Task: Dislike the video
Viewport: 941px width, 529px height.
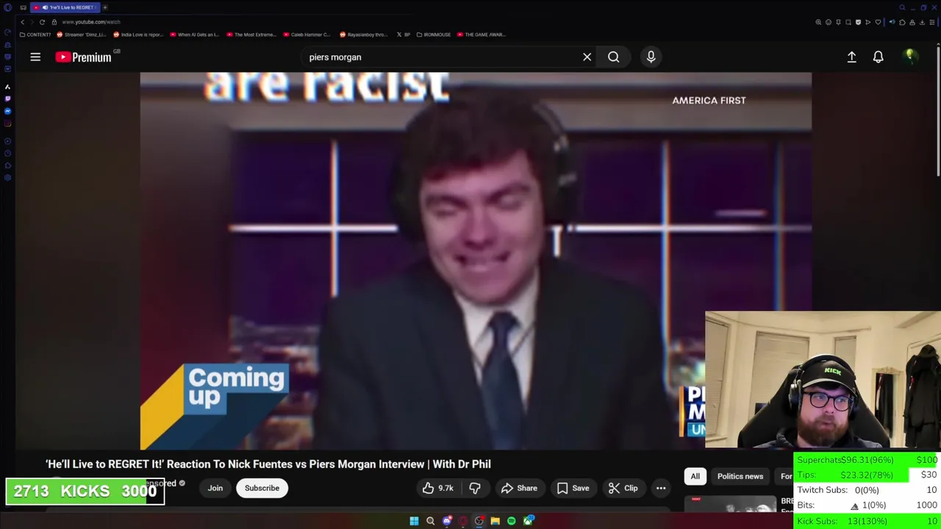Action: (475, 488)
